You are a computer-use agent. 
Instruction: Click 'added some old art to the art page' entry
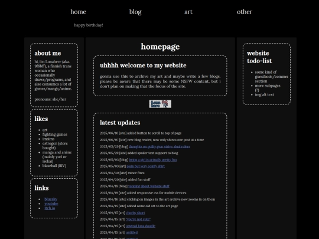[x=139, y=206]
